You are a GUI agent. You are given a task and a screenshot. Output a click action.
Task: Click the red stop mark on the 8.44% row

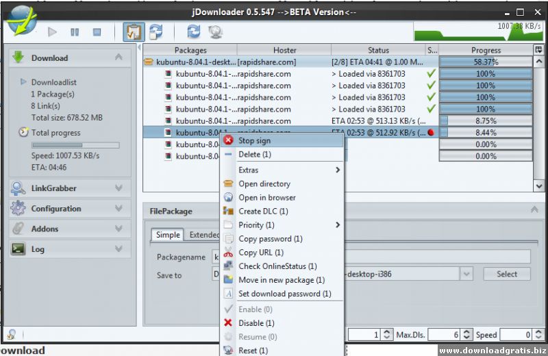431,132
